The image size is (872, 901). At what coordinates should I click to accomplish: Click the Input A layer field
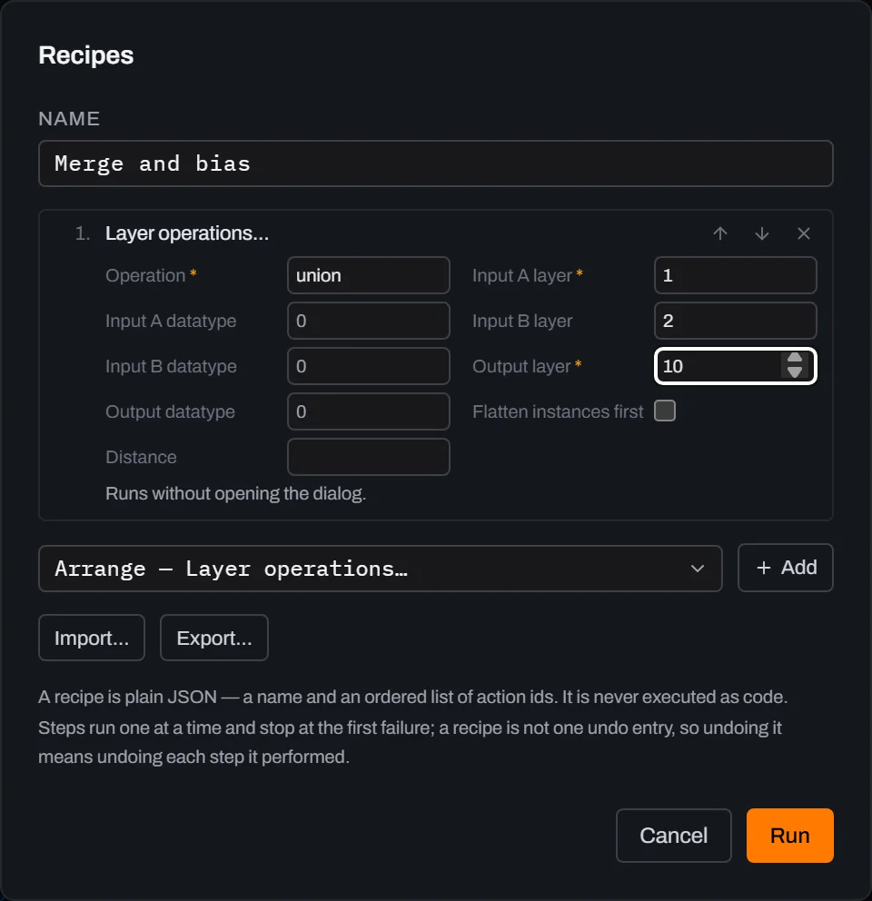click(x=735, y=275)
